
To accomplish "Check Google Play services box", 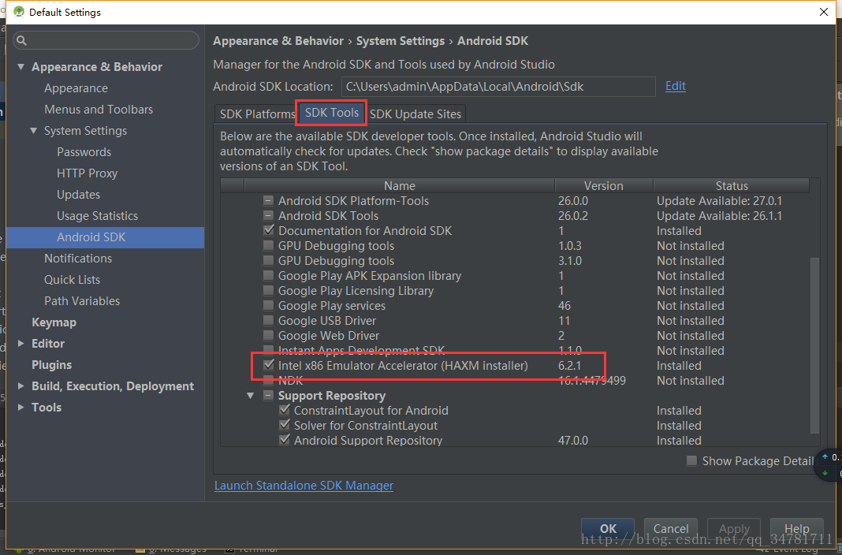I will tap(268, 306).
